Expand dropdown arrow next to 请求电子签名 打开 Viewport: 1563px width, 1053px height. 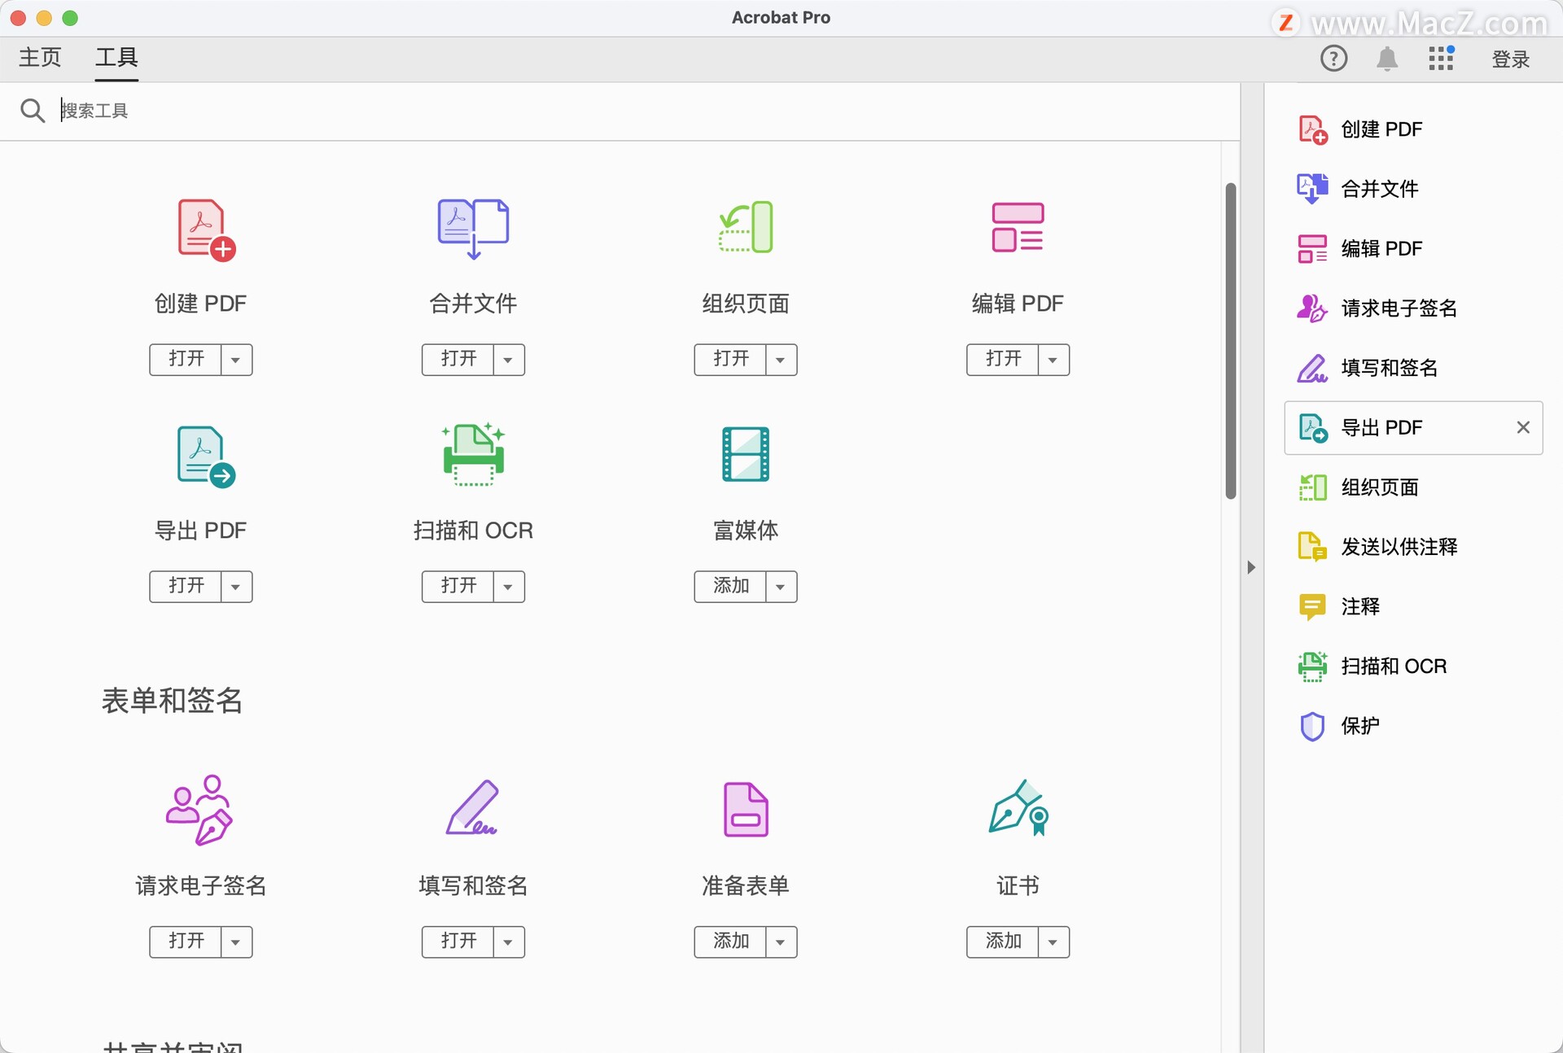click(x=236, y=942)
